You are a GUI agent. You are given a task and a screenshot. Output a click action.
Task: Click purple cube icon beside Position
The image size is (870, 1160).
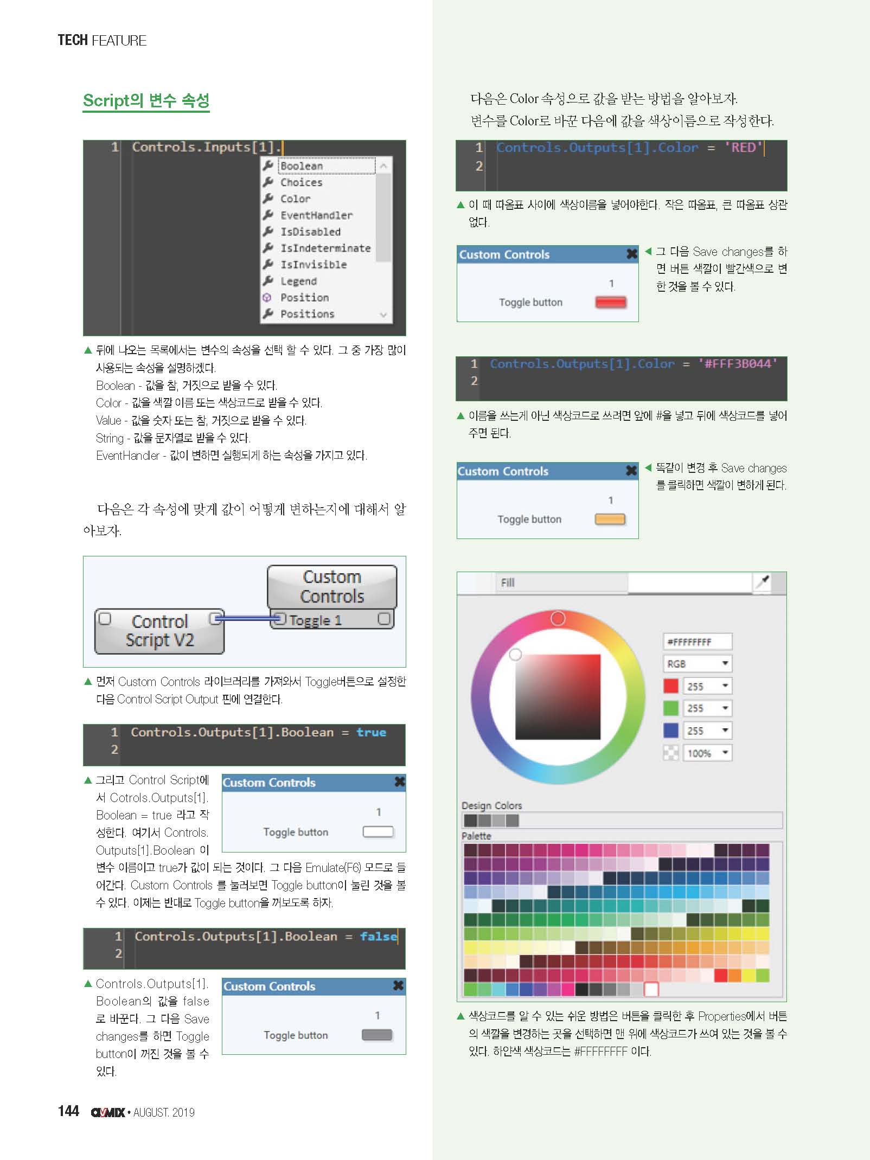(x=267, y=297)
